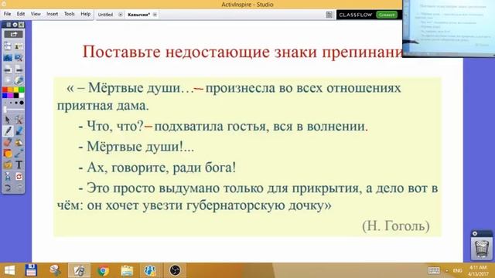Select the Eraser tool
Image resolution: width=495 pixels, height=278 pixels.
8,142
